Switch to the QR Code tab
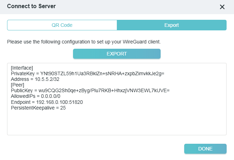 click(62, 25)
